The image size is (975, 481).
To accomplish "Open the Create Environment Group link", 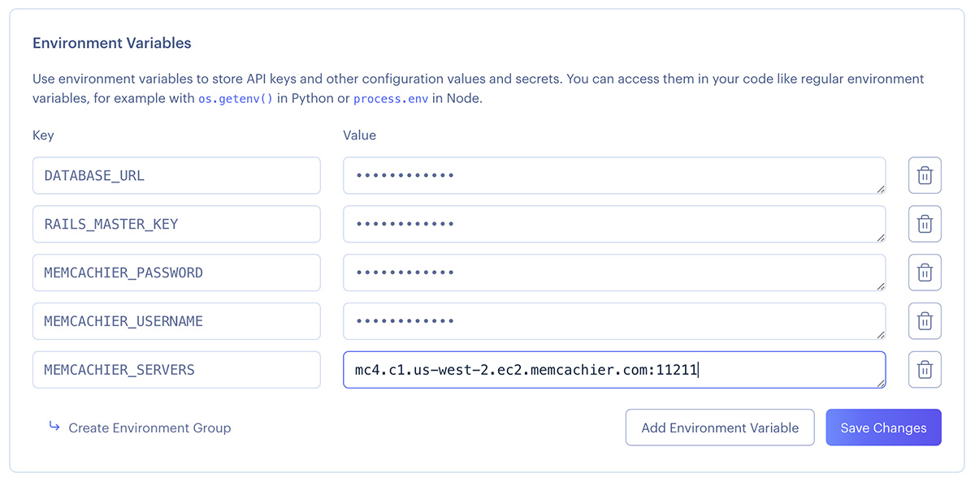I will (x=149, y=427).
